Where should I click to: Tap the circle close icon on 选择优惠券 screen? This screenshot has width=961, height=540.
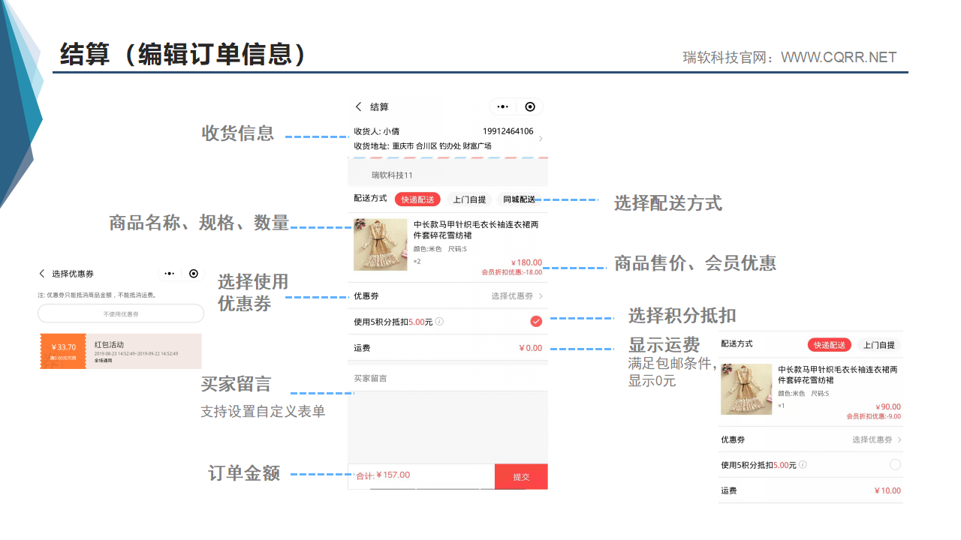(x=194, y=274)
